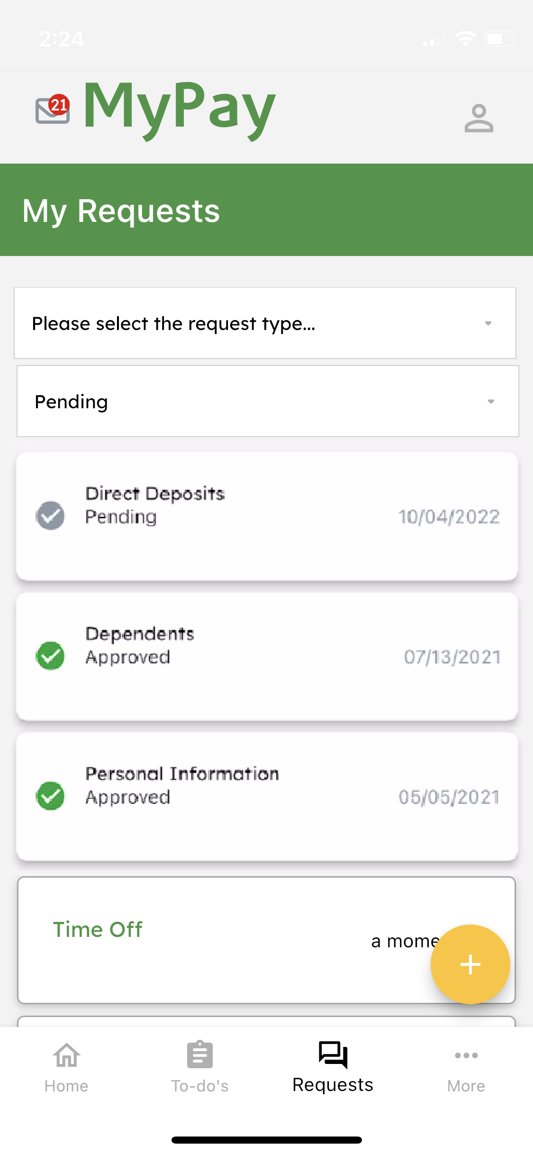Click the arrow on request type selector
This screenshot has width=533, height=1155.
pos(488,323)
